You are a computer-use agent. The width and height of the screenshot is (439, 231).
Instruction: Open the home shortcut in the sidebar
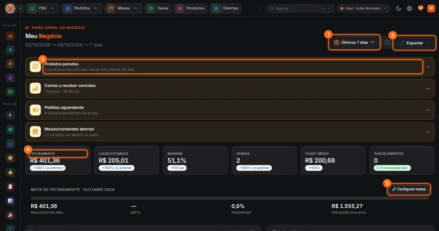point(10,36)
